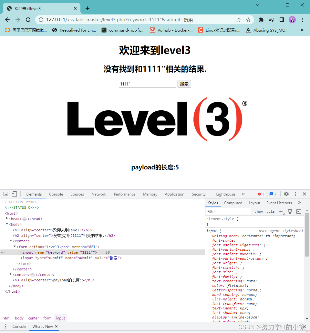The image size is (310, 333).
Task: Open the Chrome three-dot menu
Action: pyautogui.click(x=303, y=20)
